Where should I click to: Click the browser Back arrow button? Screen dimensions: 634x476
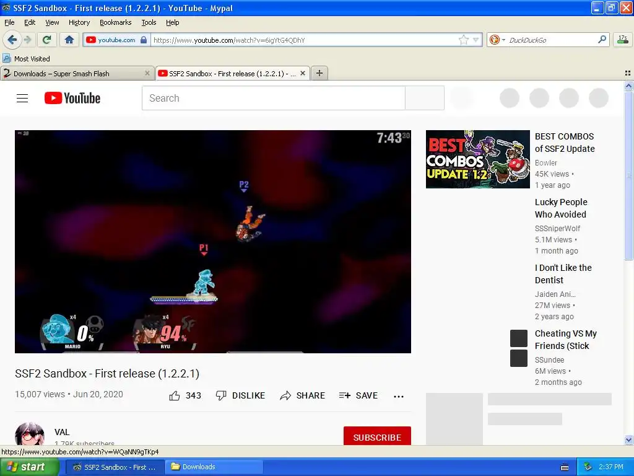[x=12, y=40]
